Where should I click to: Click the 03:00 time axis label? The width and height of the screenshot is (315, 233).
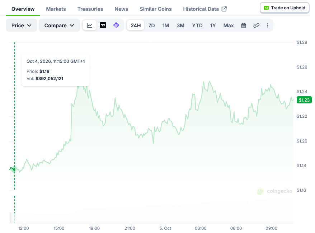coord(201,228)
